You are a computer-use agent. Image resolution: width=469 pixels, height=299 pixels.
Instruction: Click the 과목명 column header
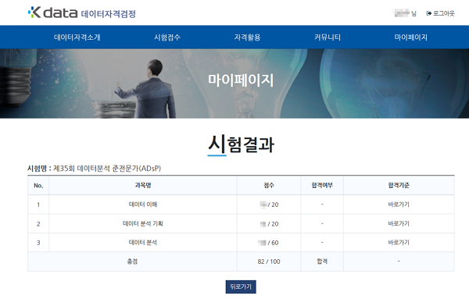click(x=143, y=186)
